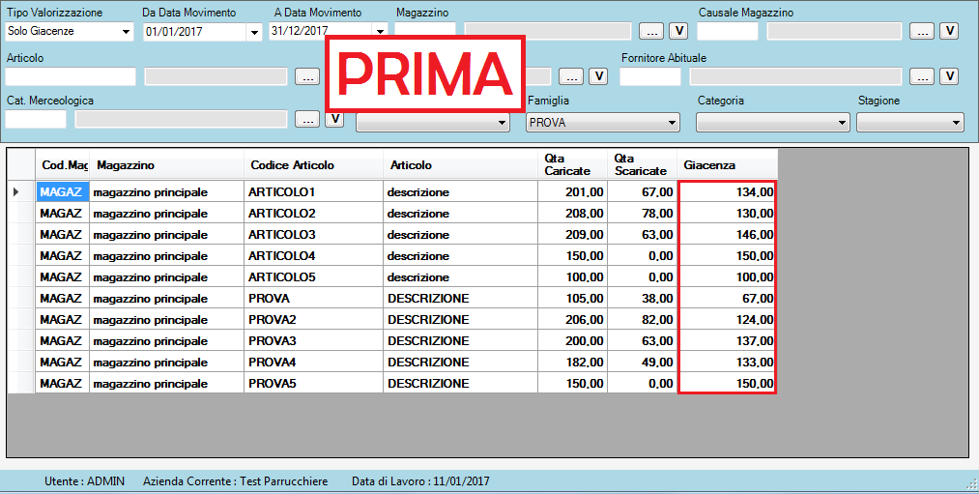The height and width of the screenshot is (494, 979).
Task: Select the PROVA4 row code cell
Action: [313, 363]
